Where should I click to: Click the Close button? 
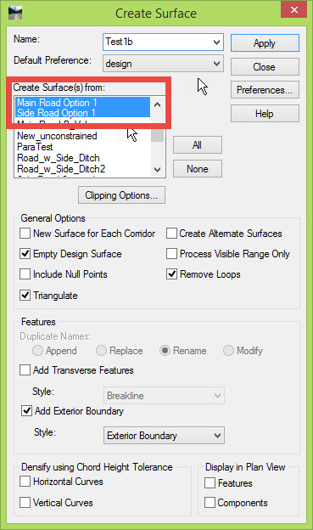pos(265,67)
